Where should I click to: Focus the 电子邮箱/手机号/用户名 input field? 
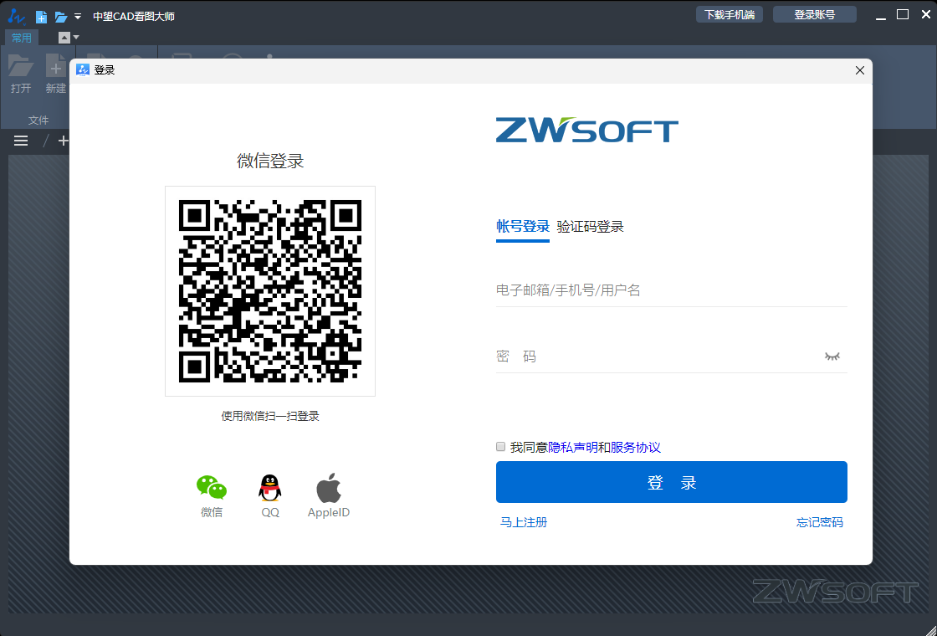tap(672, 290)
